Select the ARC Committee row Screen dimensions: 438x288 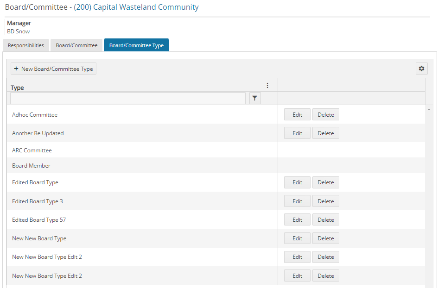click(216, 150)
